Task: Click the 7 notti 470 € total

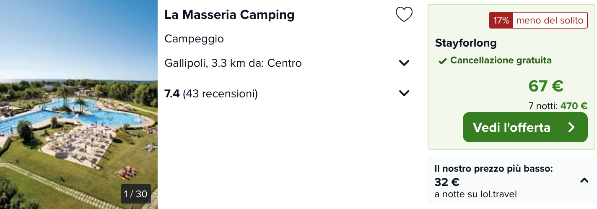Action: click(x=558, y=106)
